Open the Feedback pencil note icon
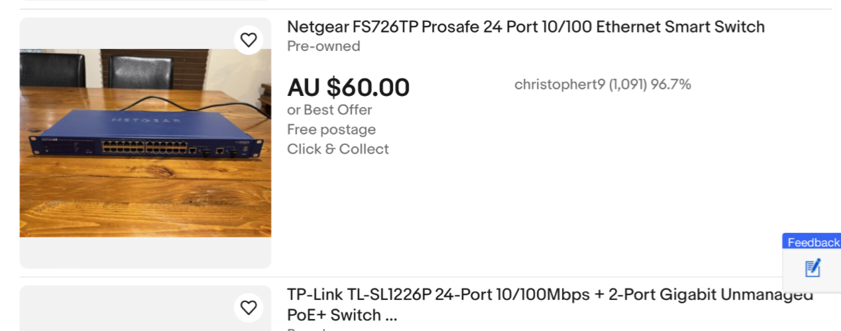 click(813, 268)
